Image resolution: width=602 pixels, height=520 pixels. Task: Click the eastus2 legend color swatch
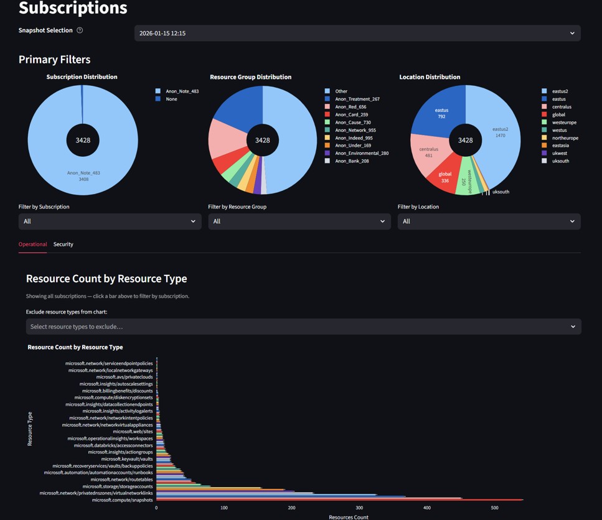click(545, 91)
